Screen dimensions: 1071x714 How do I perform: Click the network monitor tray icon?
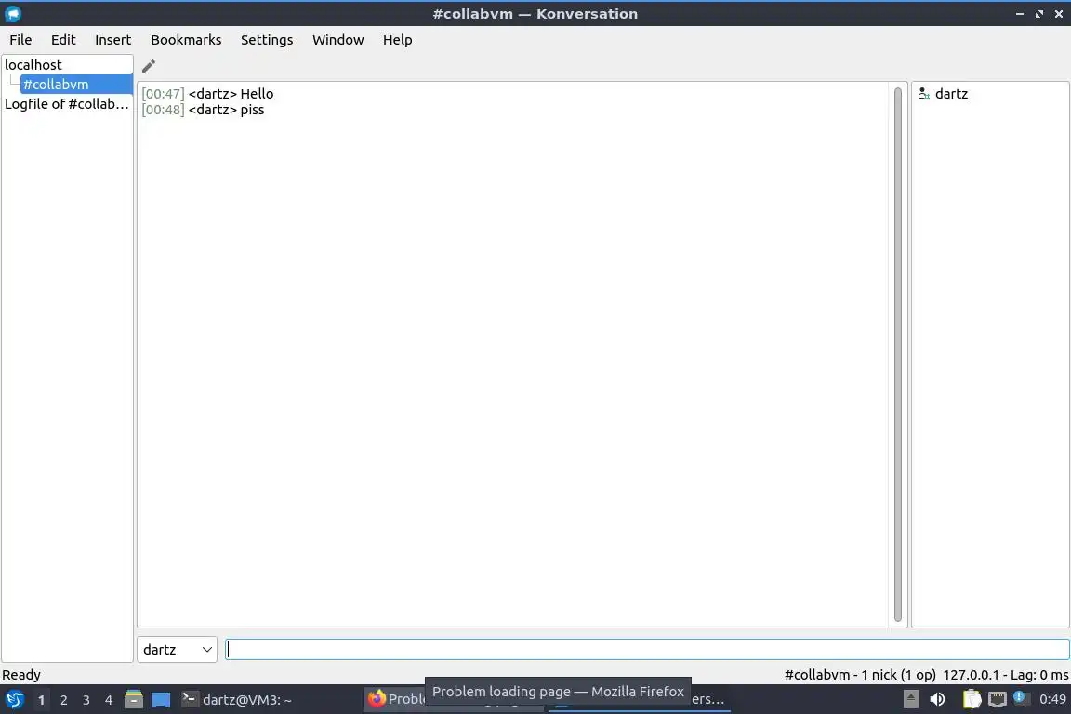click(998, 699)
